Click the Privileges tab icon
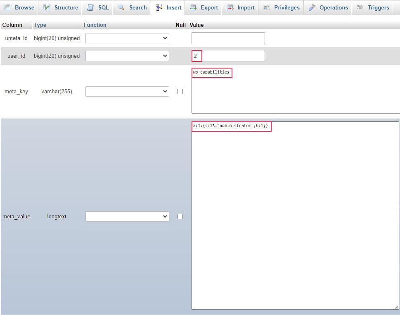The width and height of the screenshot is (400, 315). pyautogui.click(x=267, y=7)
